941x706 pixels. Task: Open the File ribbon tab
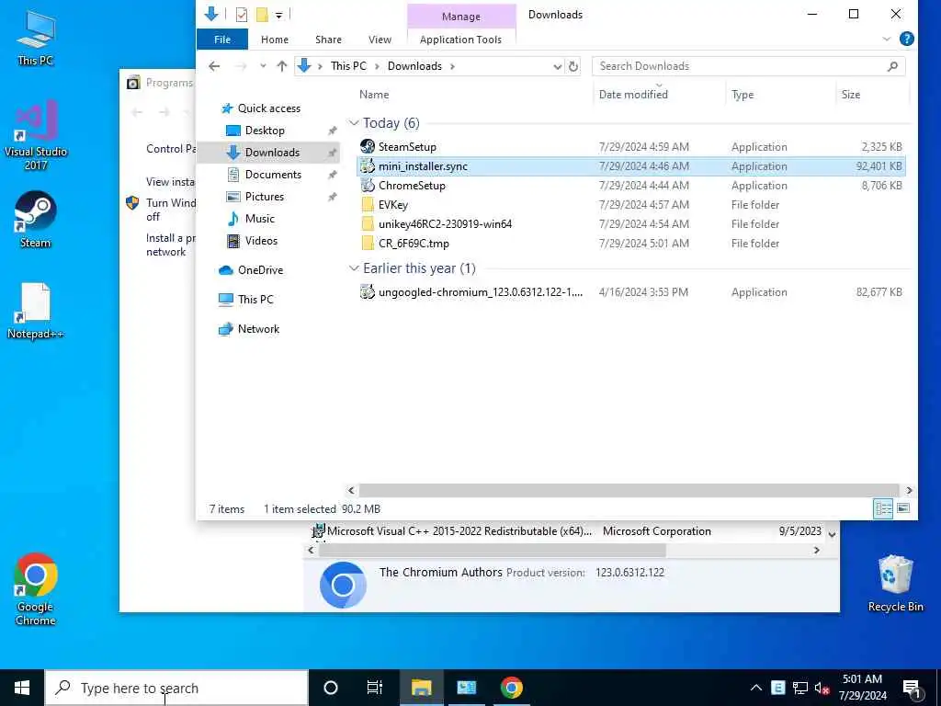(222, 40)
